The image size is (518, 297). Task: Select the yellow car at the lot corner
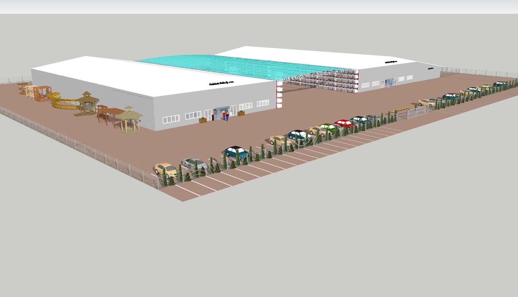[165, 168]
